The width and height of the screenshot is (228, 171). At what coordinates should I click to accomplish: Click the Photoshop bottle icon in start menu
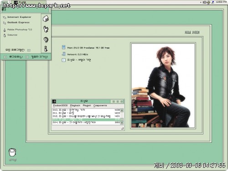tap(5, 30)
